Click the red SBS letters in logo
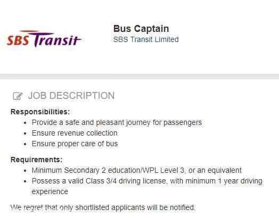This screenshot has width=279, height=218. tap(18, 40)
